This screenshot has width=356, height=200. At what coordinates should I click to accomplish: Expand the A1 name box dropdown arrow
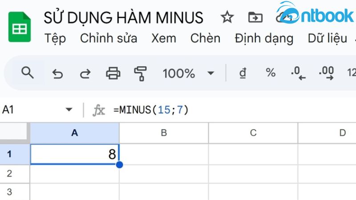(x=69, y=110)
